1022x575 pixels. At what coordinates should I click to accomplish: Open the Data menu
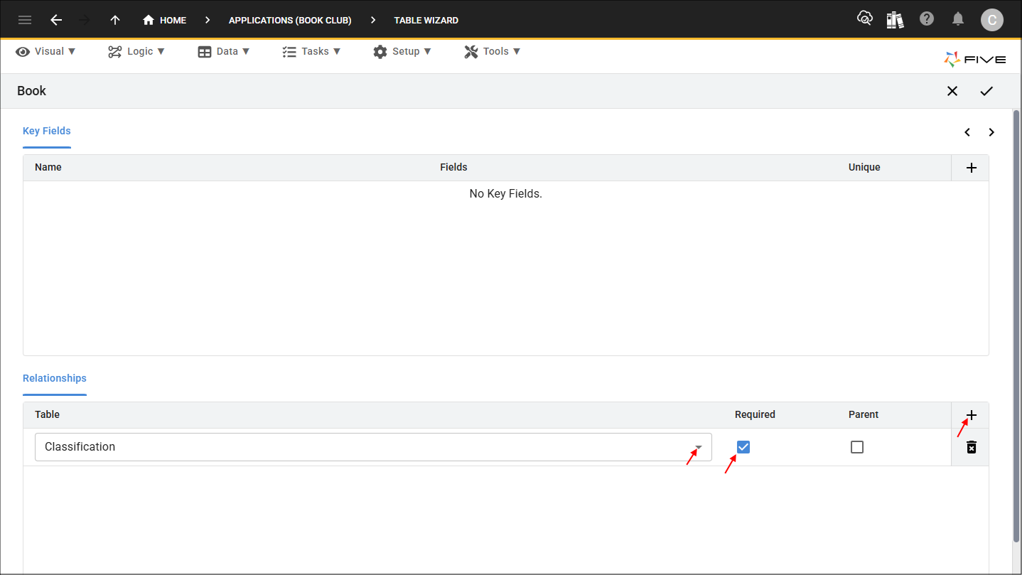point(224,51)
